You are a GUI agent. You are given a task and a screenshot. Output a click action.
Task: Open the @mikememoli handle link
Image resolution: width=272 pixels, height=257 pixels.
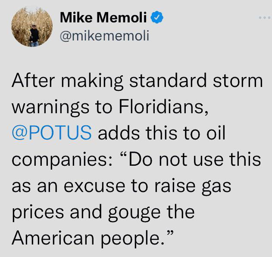(x=104, y=36)
